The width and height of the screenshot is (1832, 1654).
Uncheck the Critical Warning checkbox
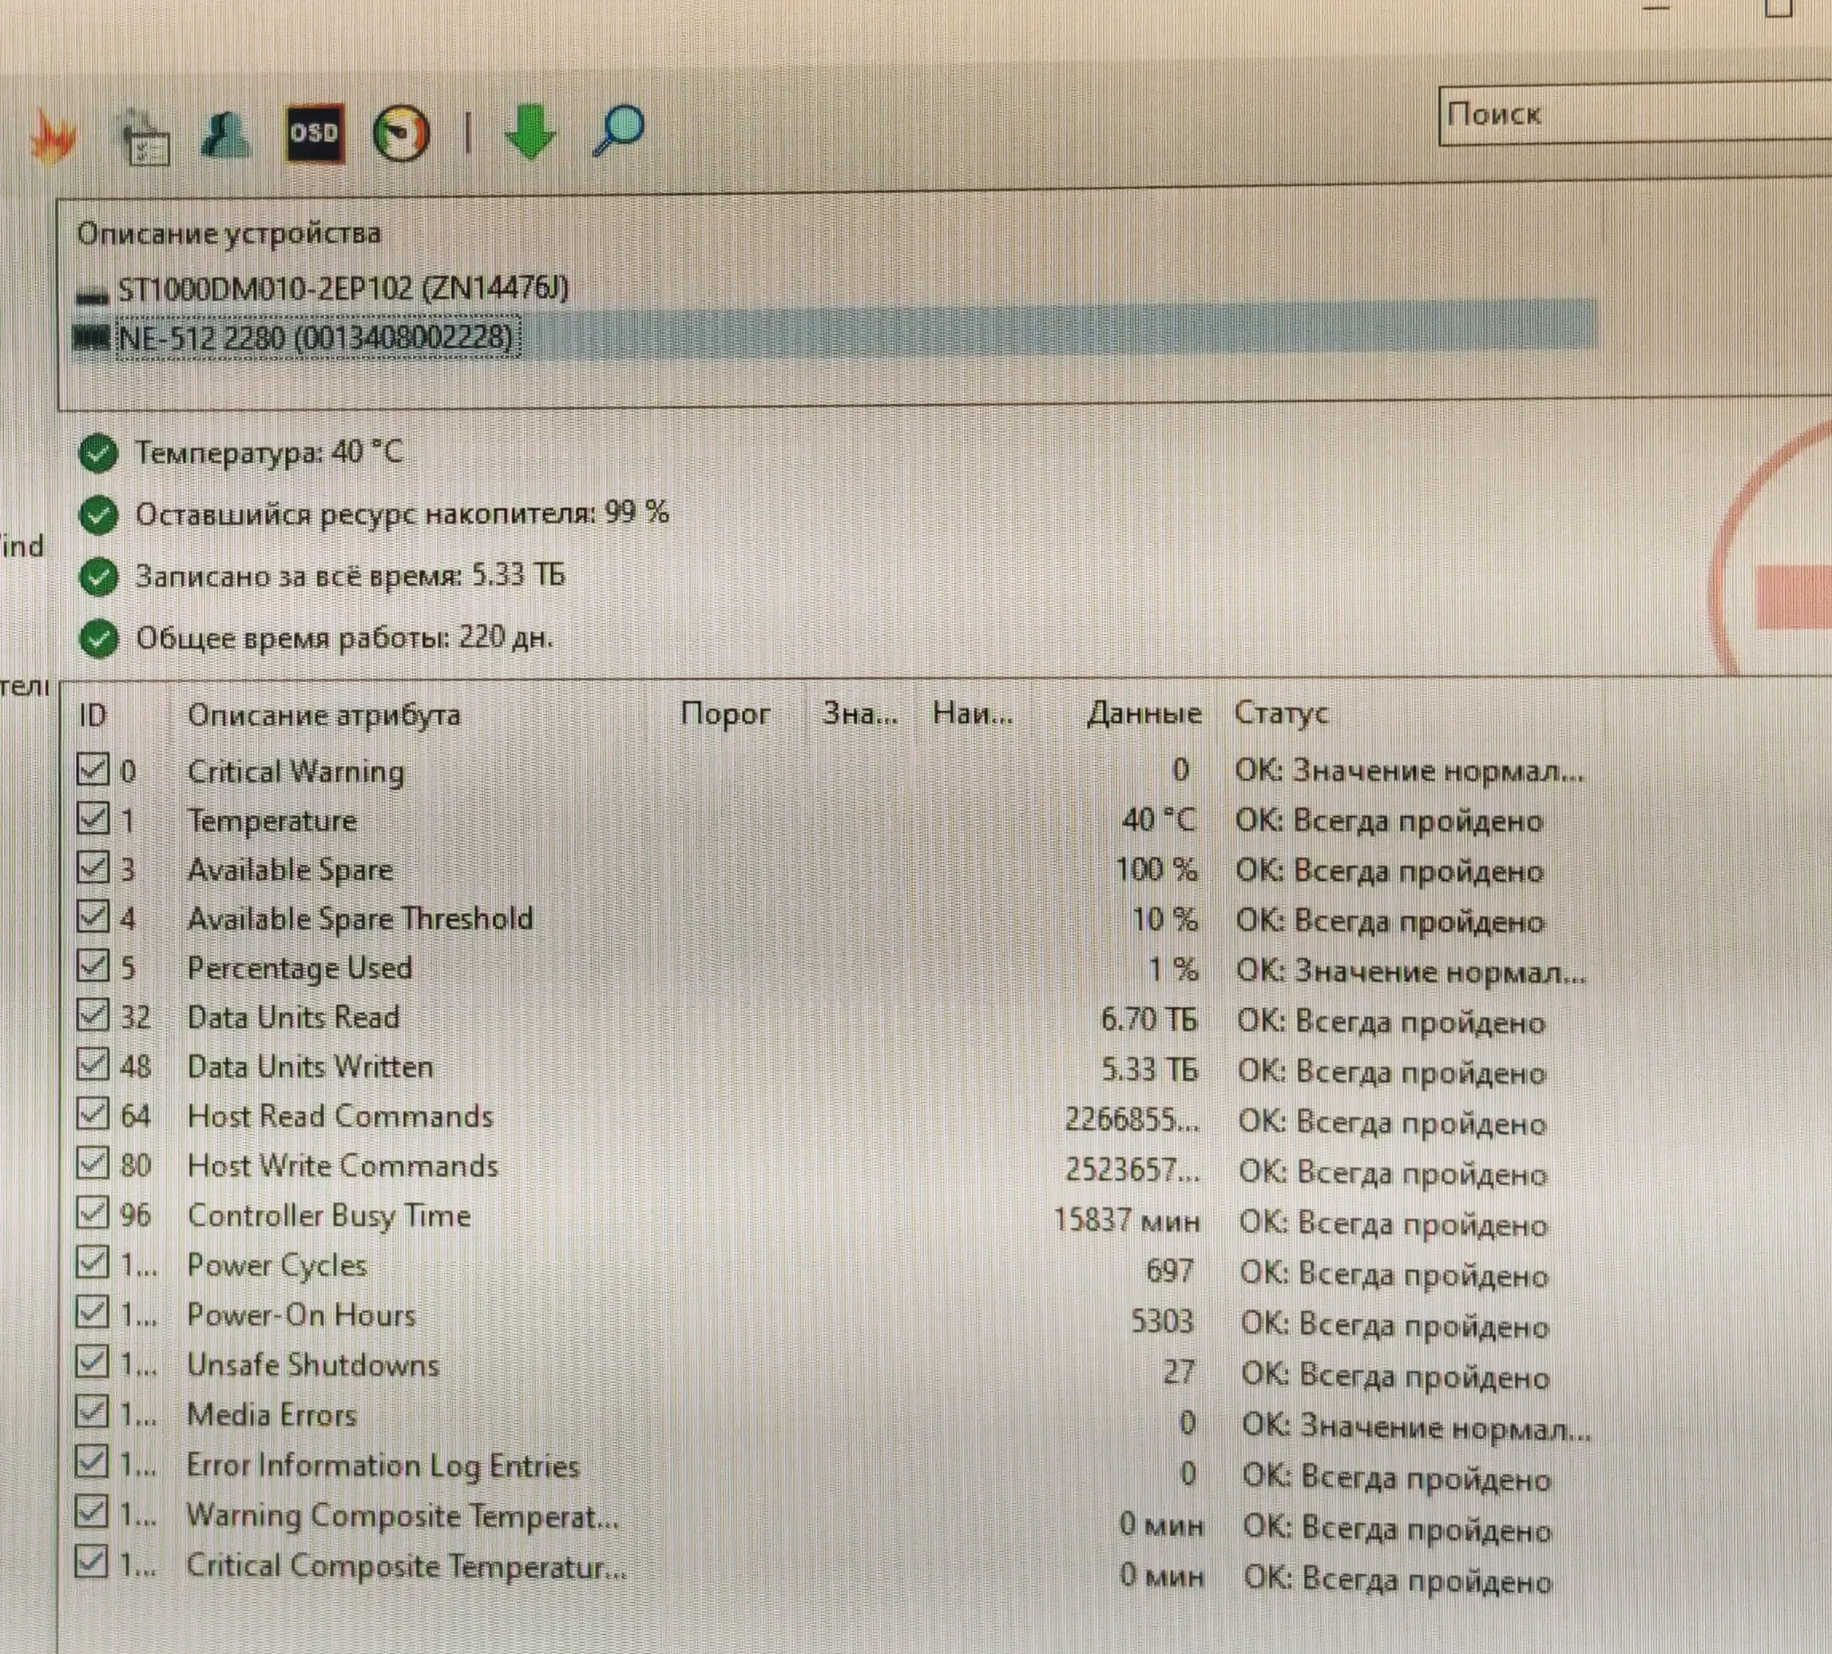(92, 770)
